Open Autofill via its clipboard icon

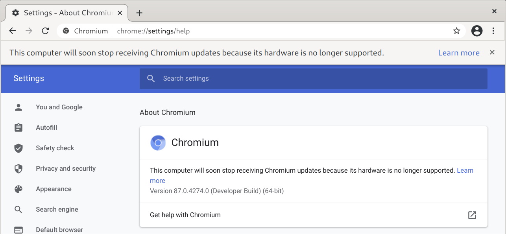(x=18, y=127)
